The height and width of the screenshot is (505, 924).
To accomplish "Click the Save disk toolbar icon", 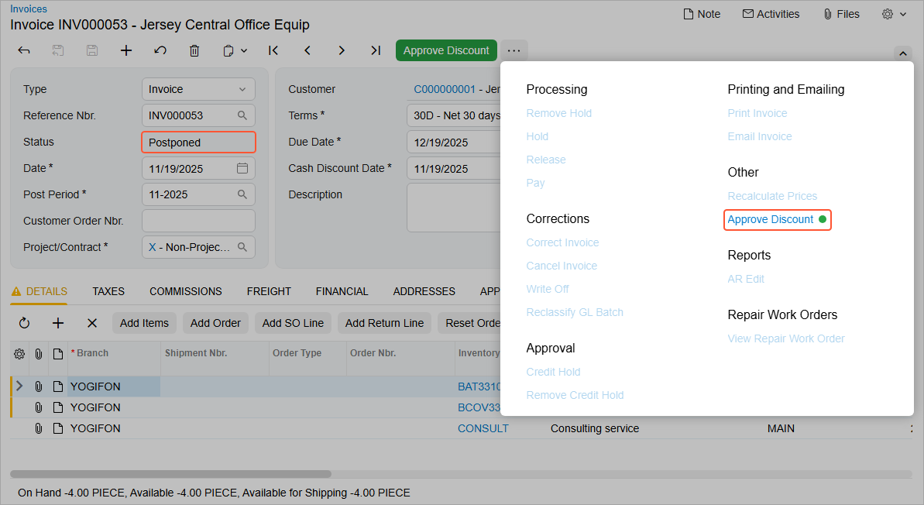I will [92, 50].
